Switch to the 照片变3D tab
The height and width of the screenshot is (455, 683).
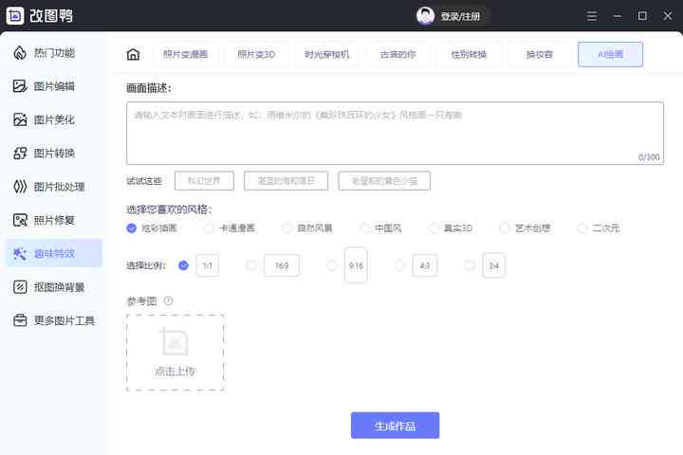[x=256, y=54]
